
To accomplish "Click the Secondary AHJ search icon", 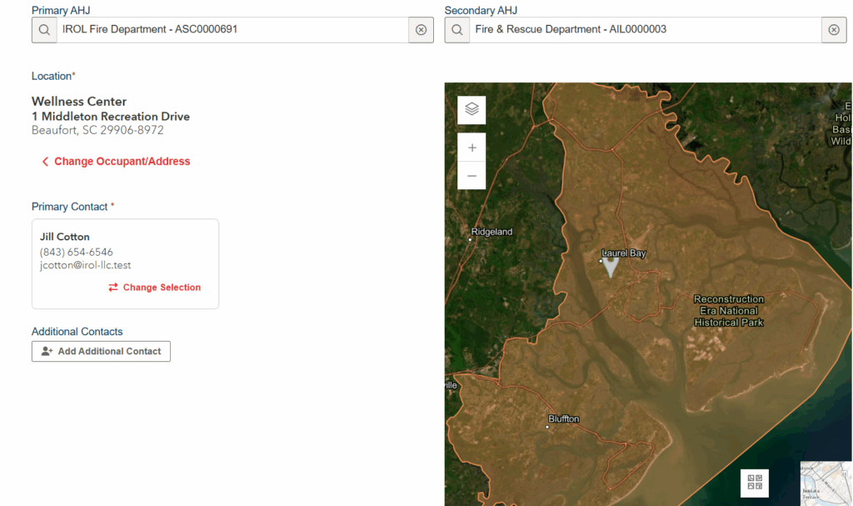I will click(x=457, y=30).
